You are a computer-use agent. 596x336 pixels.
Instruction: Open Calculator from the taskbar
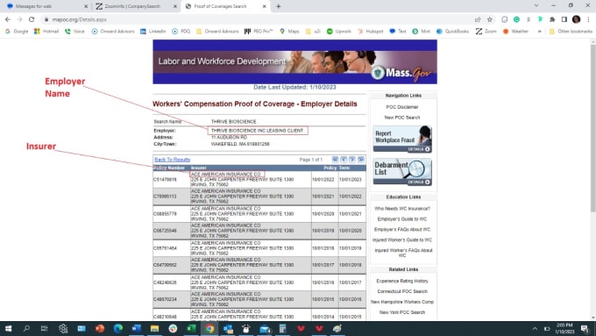point(282,329)
